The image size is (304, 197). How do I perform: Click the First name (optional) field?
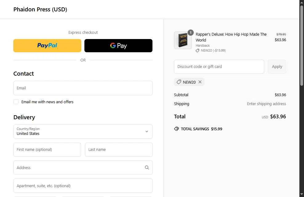(x=47, y=150)
